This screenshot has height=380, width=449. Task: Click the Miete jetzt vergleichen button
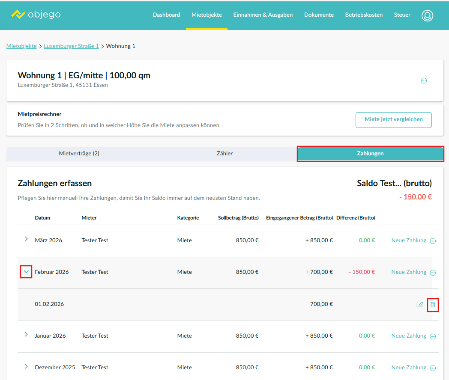pyautogui.click(x=393, y=120)
